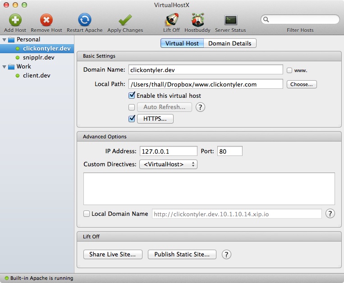Collapse the Personal group triangle

pyautogui.click(x=4, y=40)
